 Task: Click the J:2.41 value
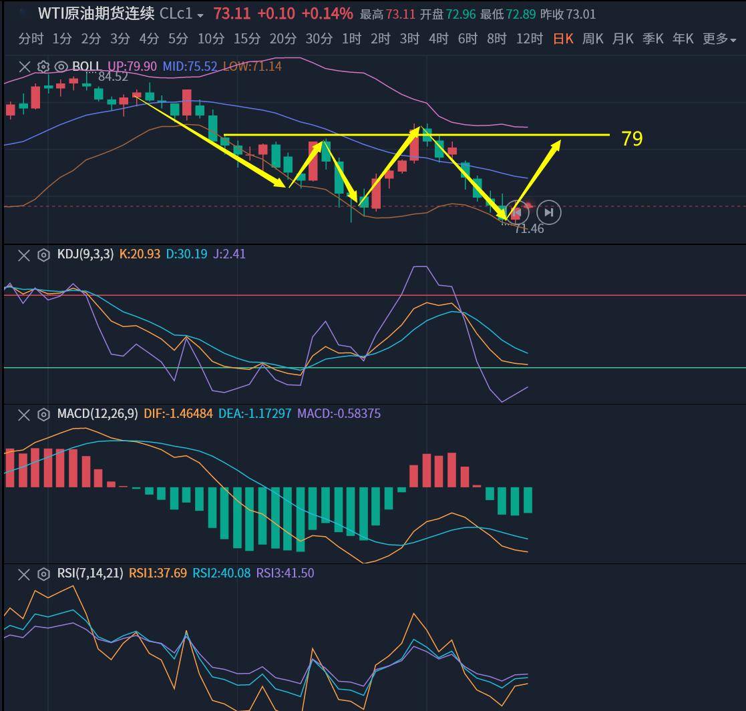click(x=229, y=254)
